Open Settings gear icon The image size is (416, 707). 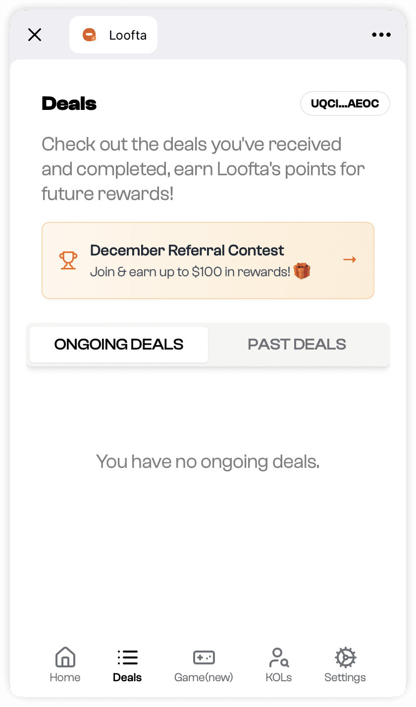tap(345, 657)
